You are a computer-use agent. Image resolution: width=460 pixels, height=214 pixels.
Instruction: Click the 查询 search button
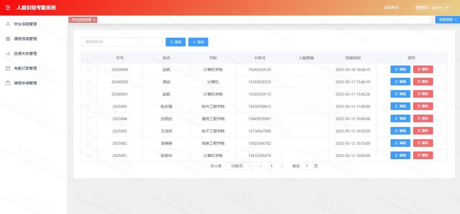176,42
